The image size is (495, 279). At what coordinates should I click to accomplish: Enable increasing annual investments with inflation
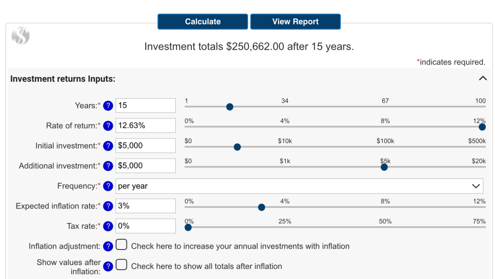[x=122, y=245]
